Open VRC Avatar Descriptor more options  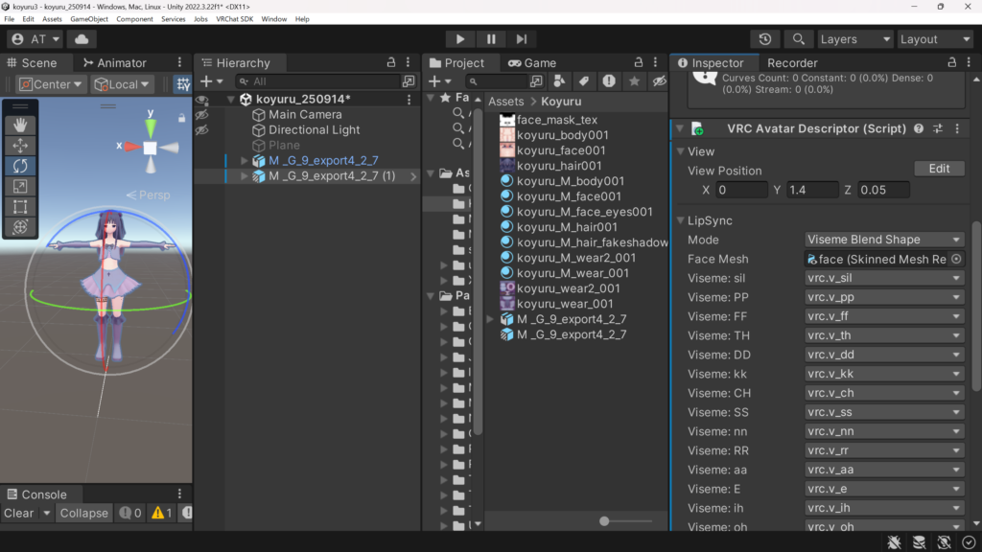[957, 128]
